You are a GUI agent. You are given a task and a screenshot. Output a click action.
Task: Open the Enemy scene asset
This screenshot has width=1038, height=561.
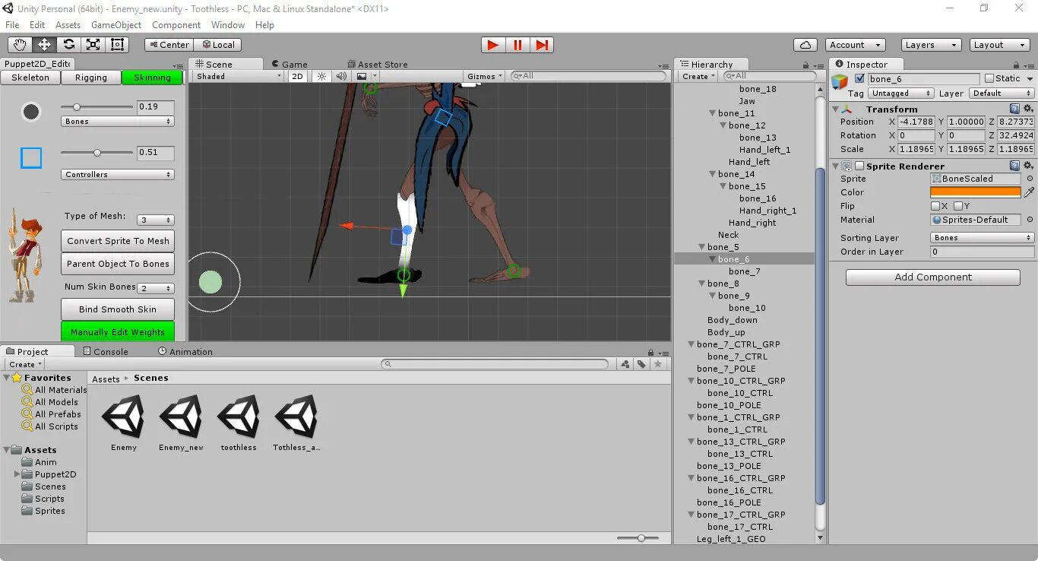click(x=124, y=423)
